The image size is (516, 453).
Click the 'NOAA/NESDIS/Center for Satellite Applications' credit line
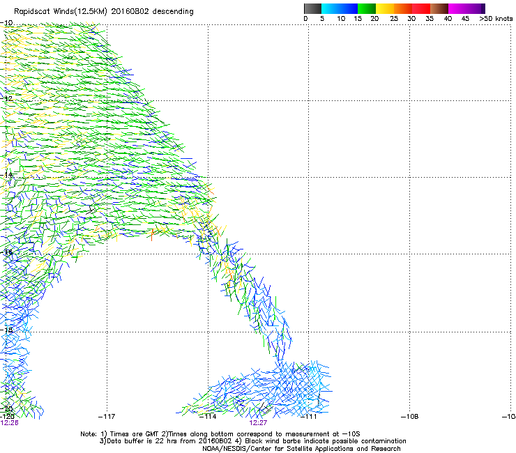point(301,449)
